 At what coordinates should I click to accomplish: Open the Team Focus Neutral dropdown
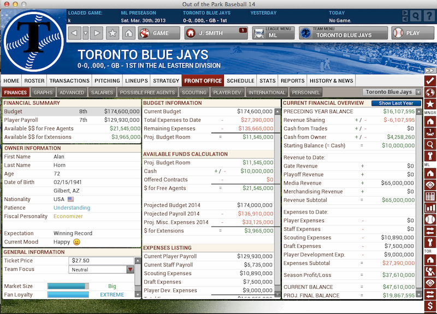[101, 269]
